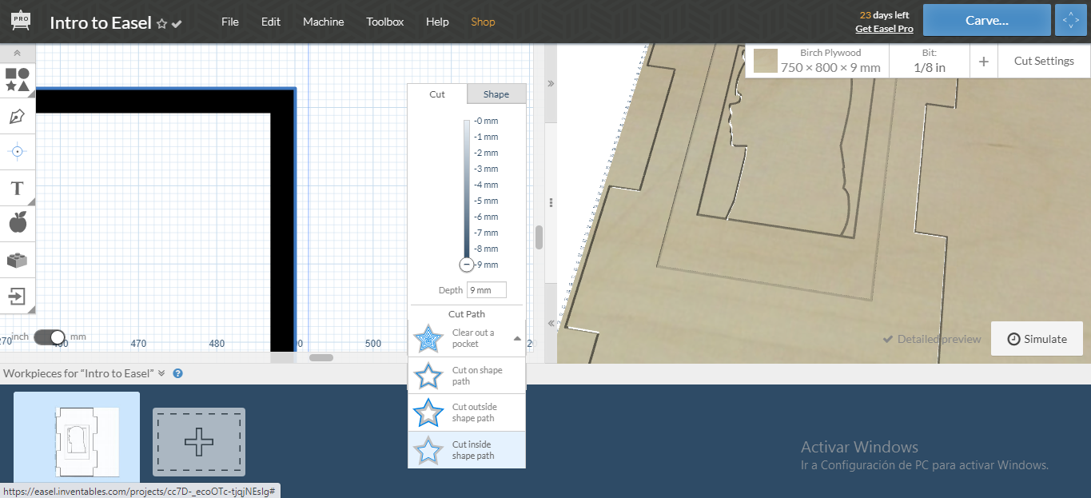This screenshot has width=1091, height=498.
Task: Click the Easel PRO logo icon
Action: [x=21, y=21]
